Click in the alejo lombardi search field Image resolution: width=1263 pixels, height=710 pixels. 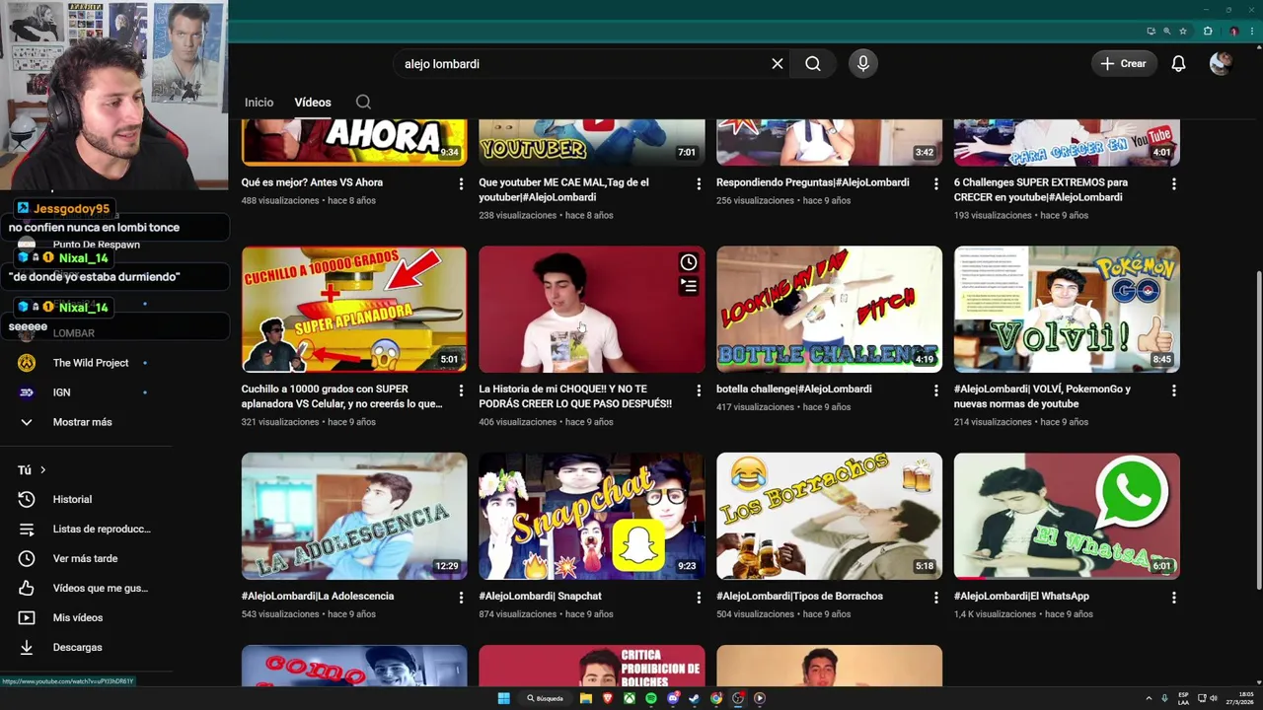[582, 63]
